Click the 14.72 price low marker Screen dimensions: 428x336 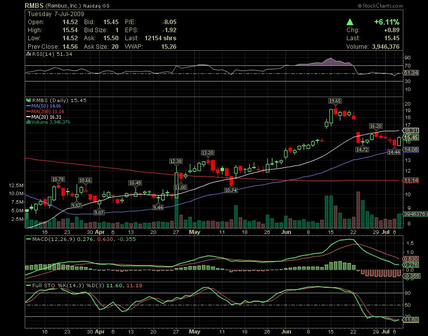click(362, 149)
